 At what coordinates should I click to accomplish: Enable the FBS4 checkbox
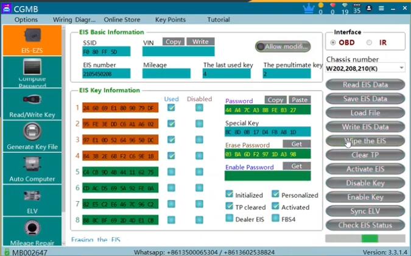pyautogui.click(x=276, y=219)
